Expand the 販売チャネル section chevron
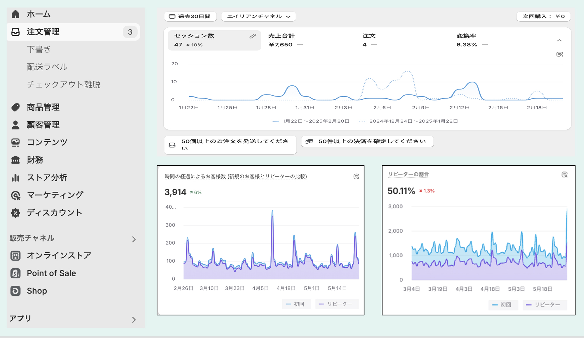The image size is (584, 338). (134, 239)
